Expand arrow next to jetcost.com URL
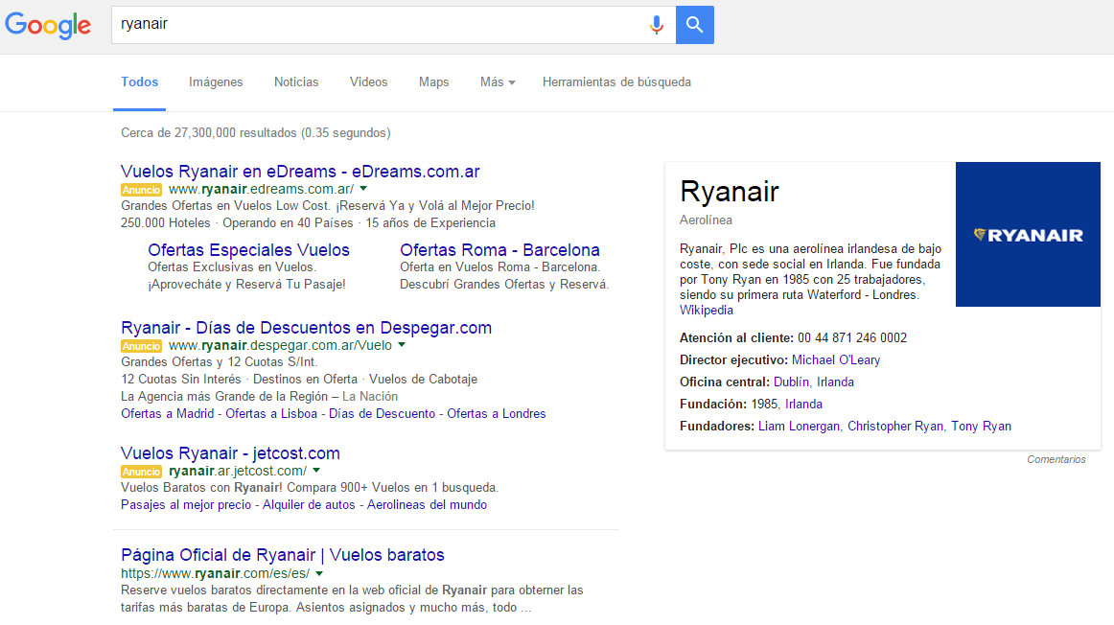This screenshot has height=625, width=1114. tap(316, 471)
